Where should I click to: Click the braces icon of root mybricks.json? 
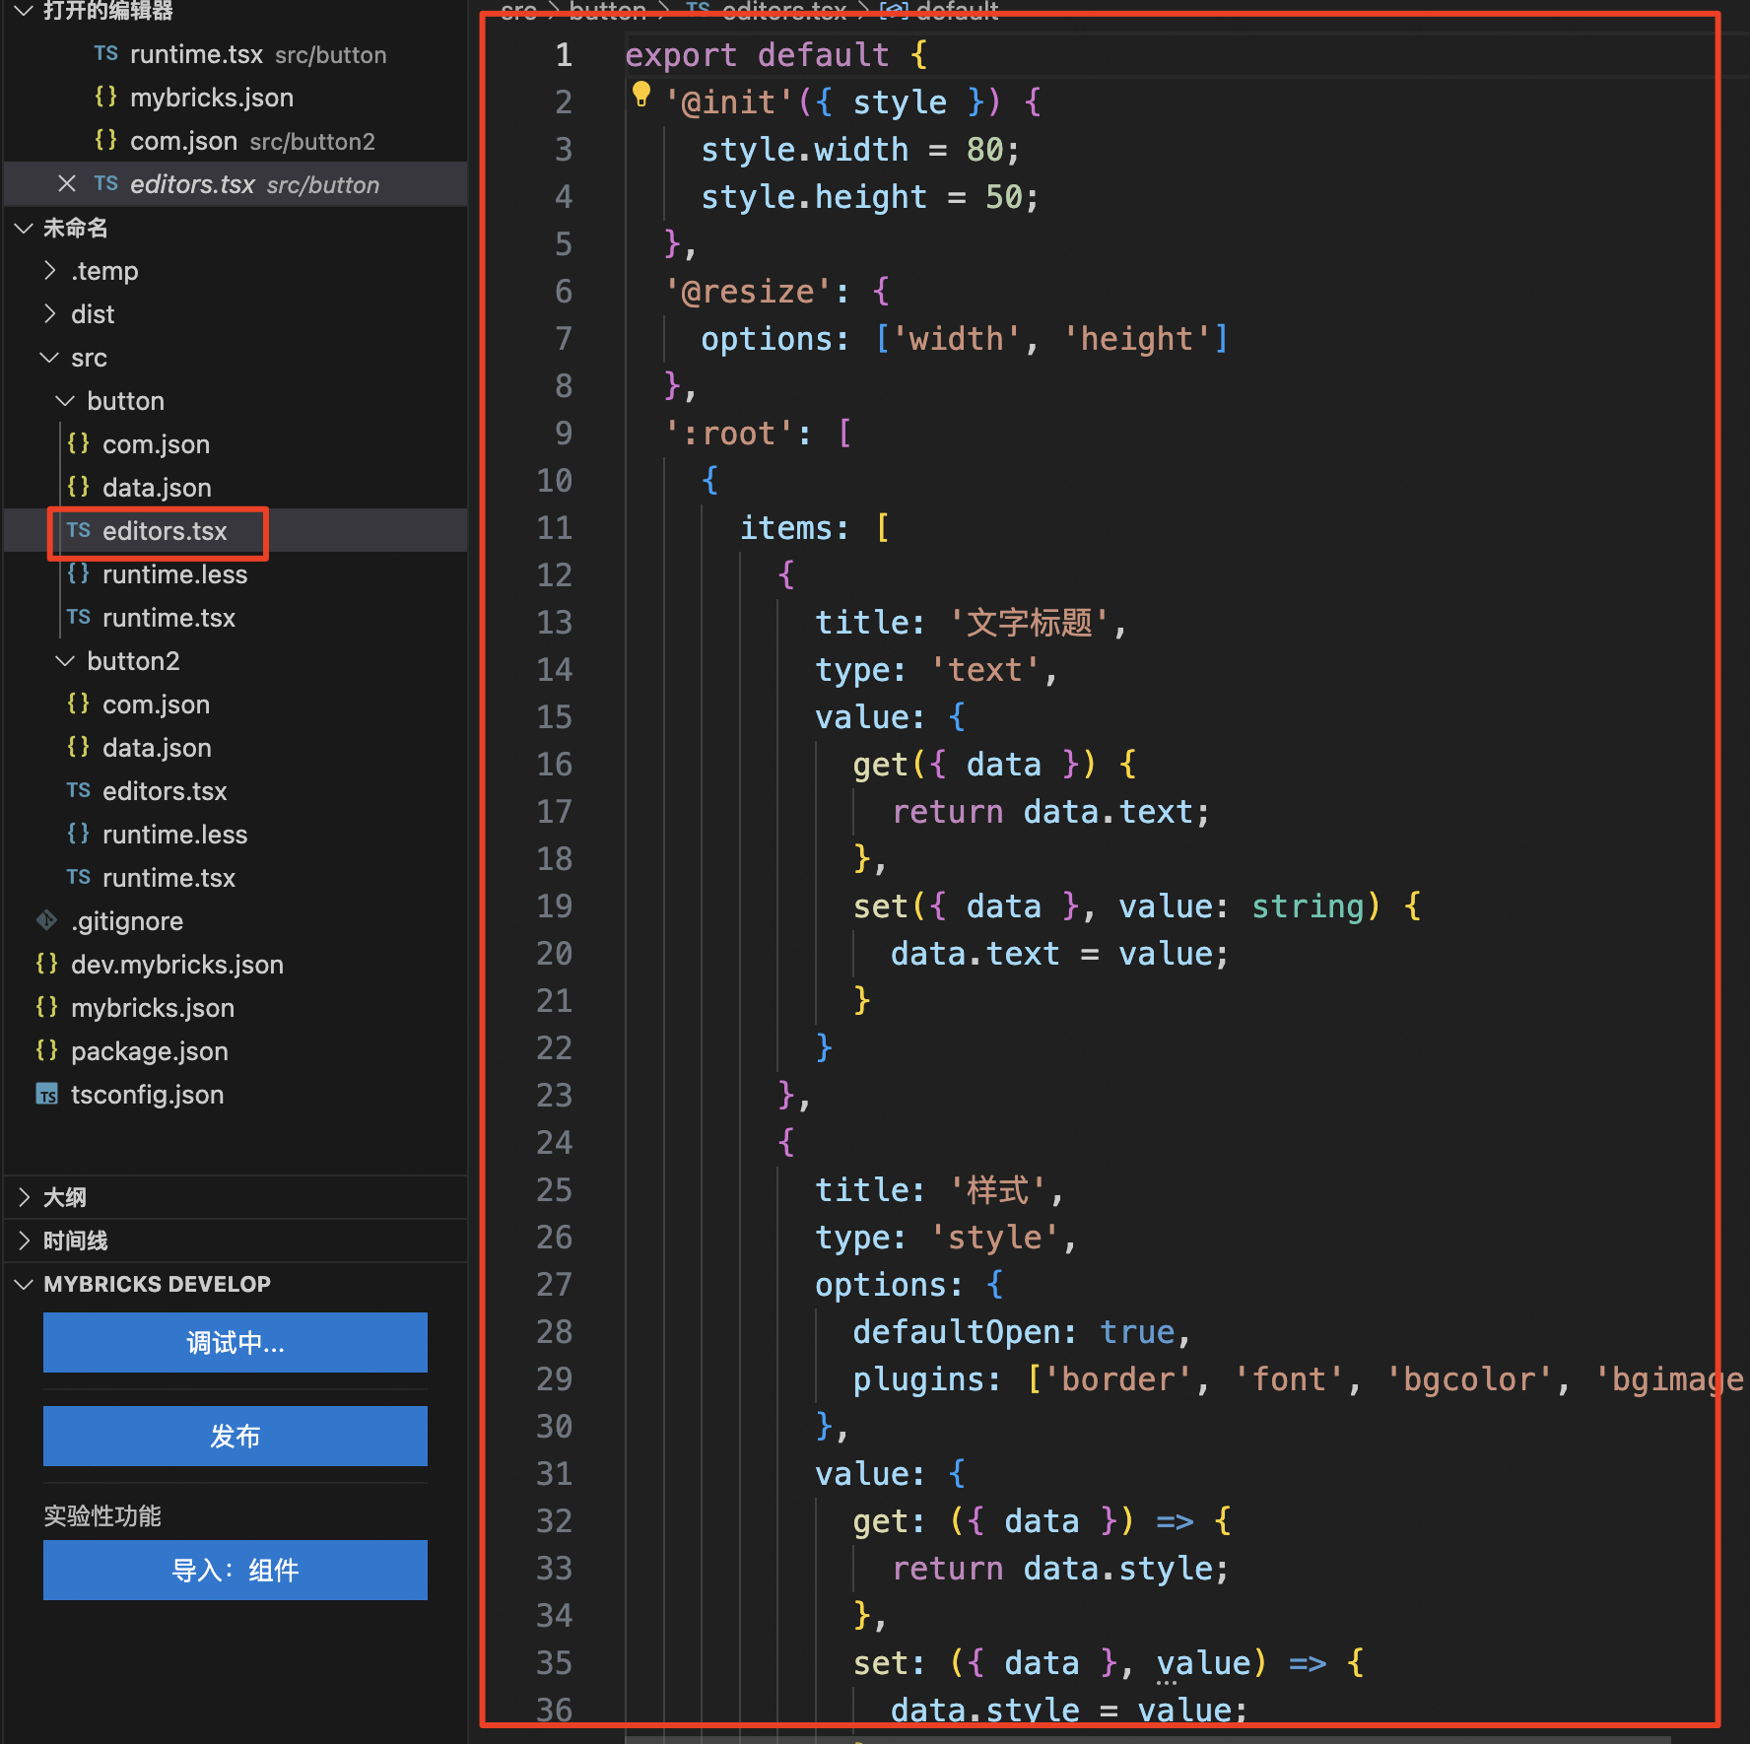click(46, 1008)
